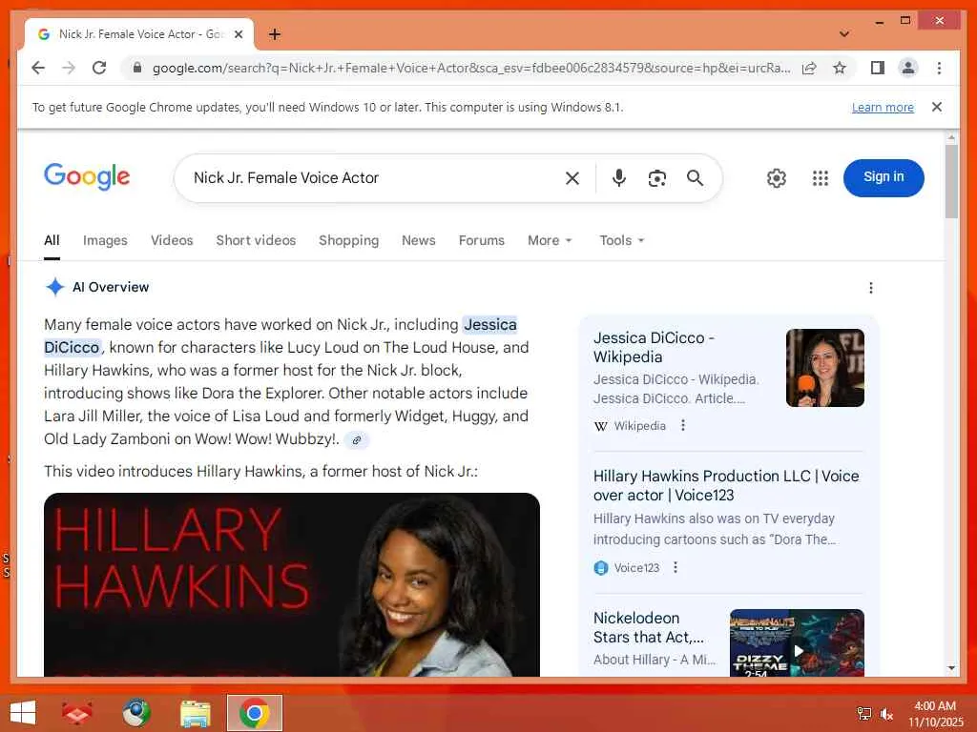Open File Explorer from taskbar
Image resolution: width=977 pixels, height=732 pixels.
[195, 713]
